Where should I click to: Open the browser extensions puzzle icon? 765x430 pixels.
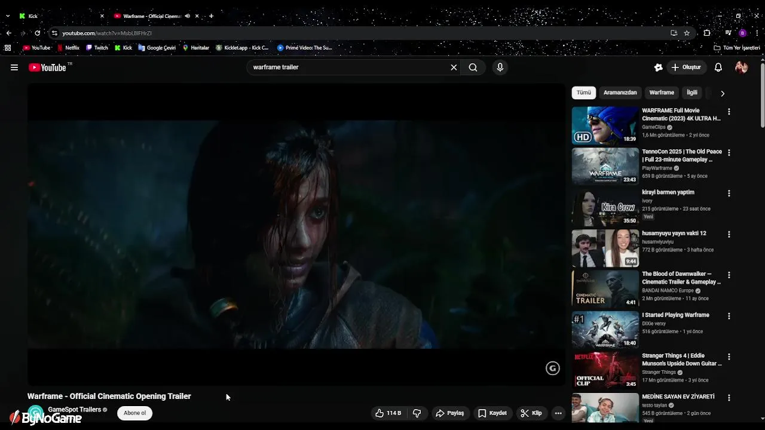pos(707,33)
